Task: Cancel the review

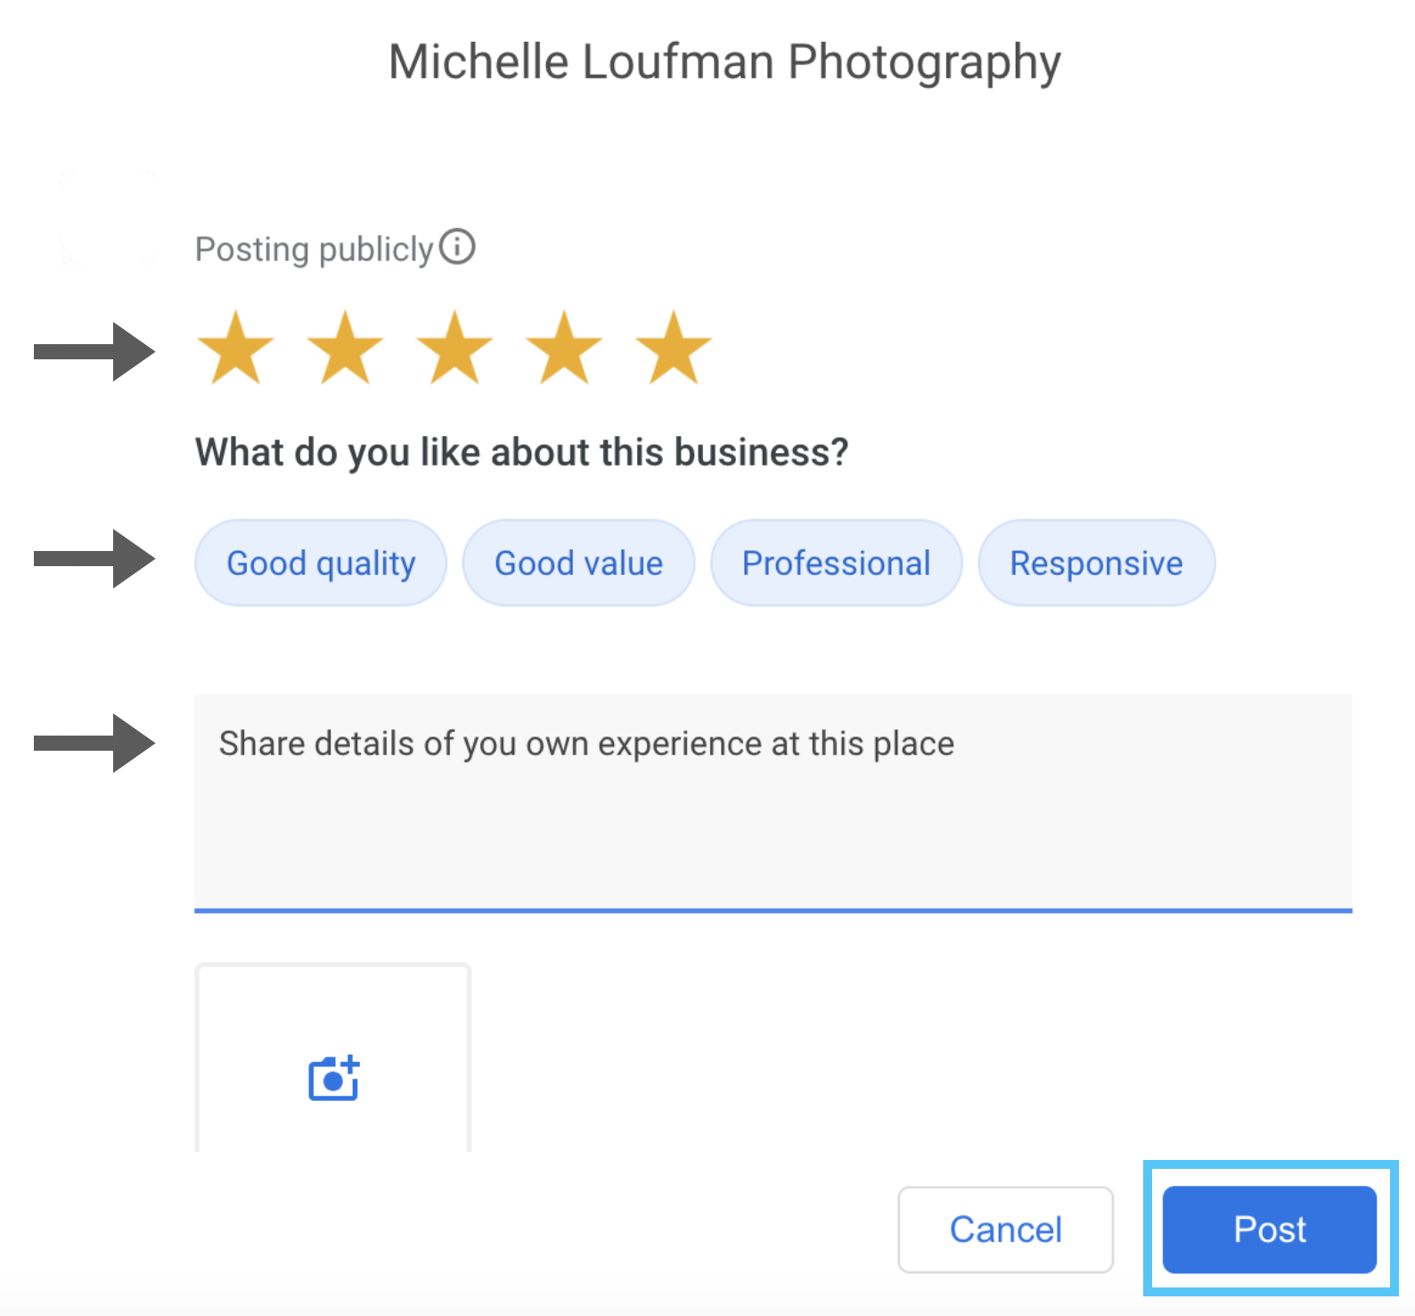Action: click(1005, 1230)
